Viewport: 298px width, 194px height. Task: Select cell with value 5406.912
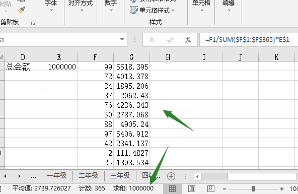tap(131, 134)
